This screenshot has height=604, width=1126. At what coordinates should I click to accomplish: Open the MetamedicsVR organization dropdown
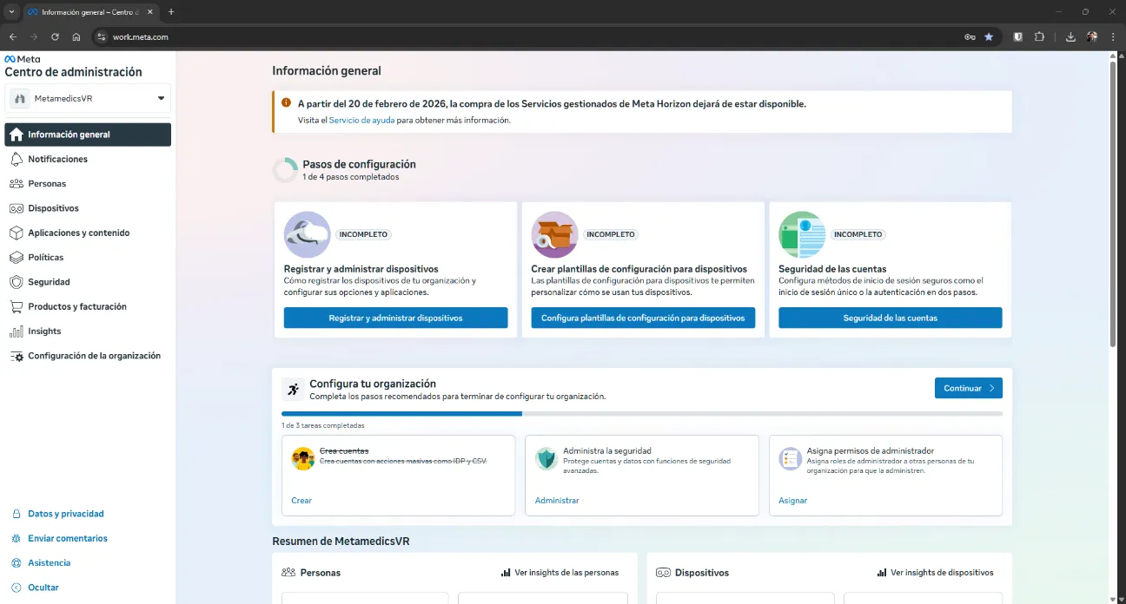(88, 98)
